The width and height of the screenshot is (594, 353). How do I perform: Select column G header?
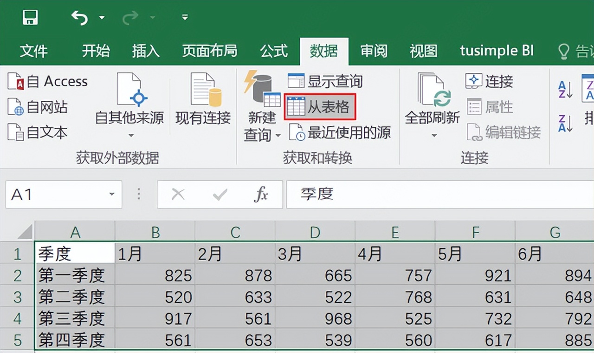(555, 231)
